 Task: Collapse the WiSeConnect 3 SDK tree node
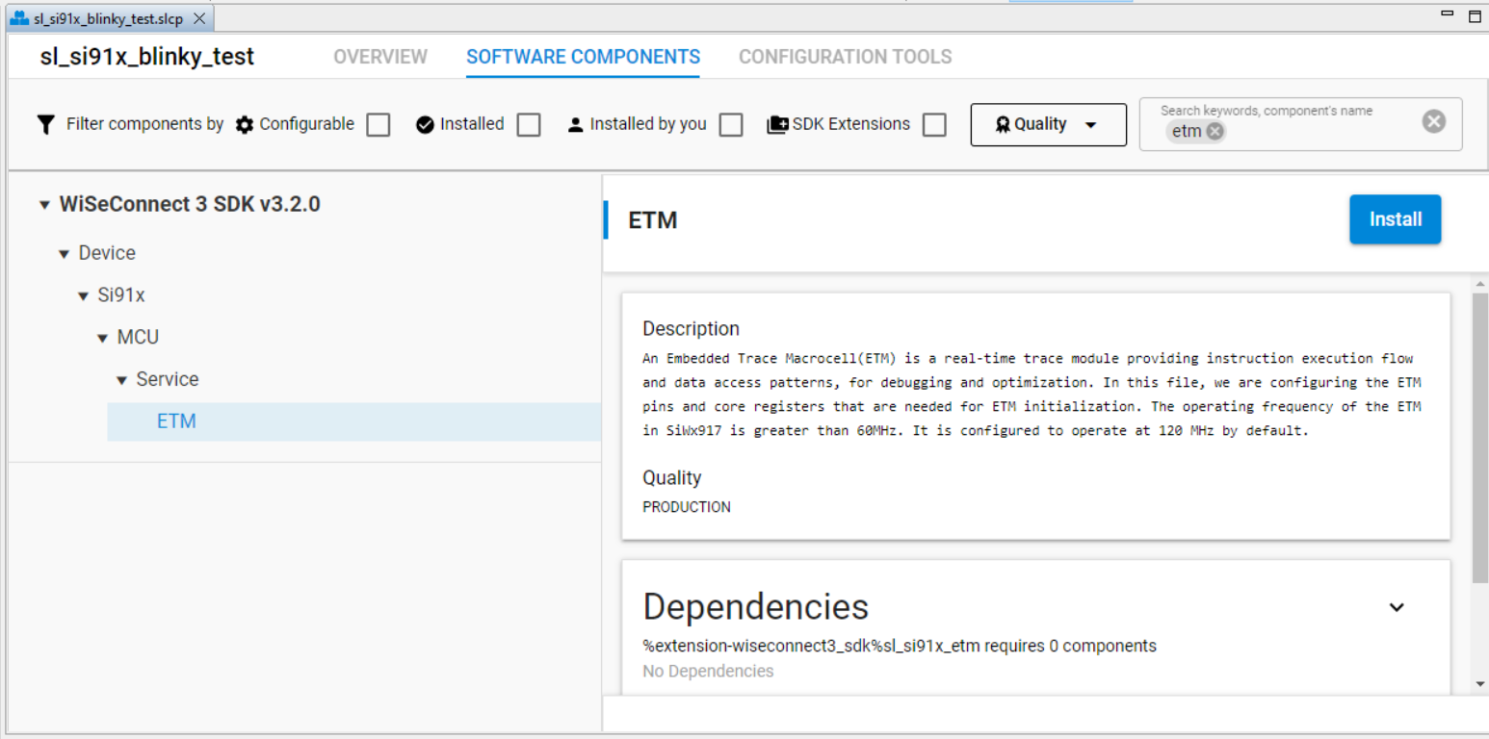43,204
